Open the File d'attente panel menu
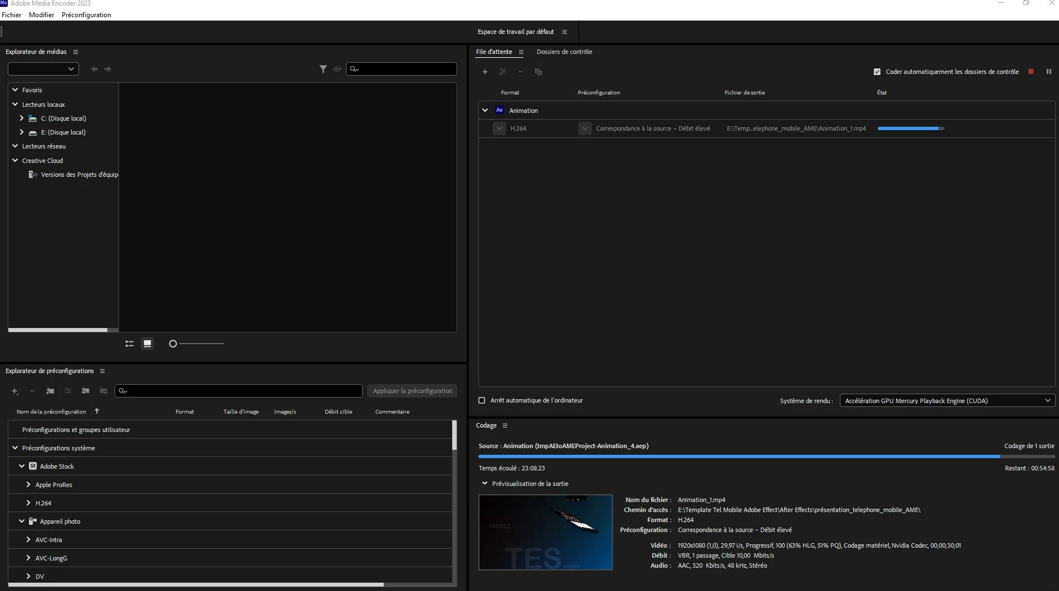 (x=521, y=52)
